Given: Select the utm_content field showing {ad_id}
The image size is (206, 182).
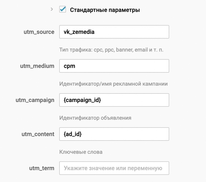Looking at the screenshot, I should 114,134.
